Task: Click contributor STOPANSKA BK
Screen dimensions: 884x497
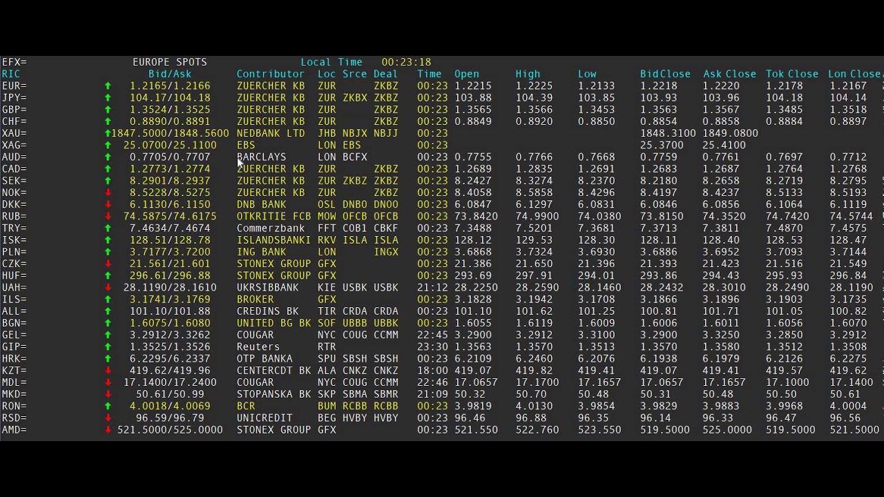Action: pos(274,394)
